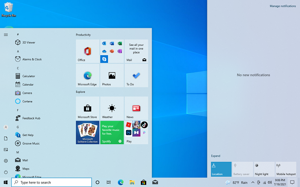300x187 pixels.
Task: Select the letter M section header
Action: click(x=18, y=152)
